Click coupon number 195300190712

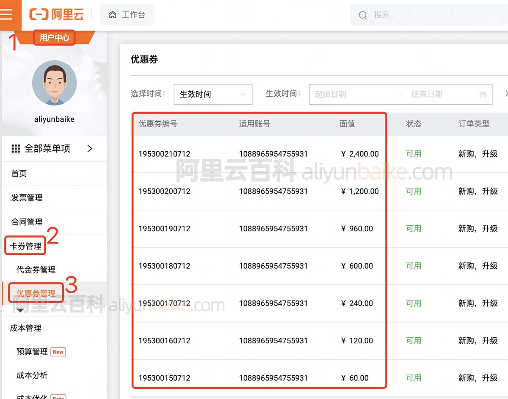[164, 229]
